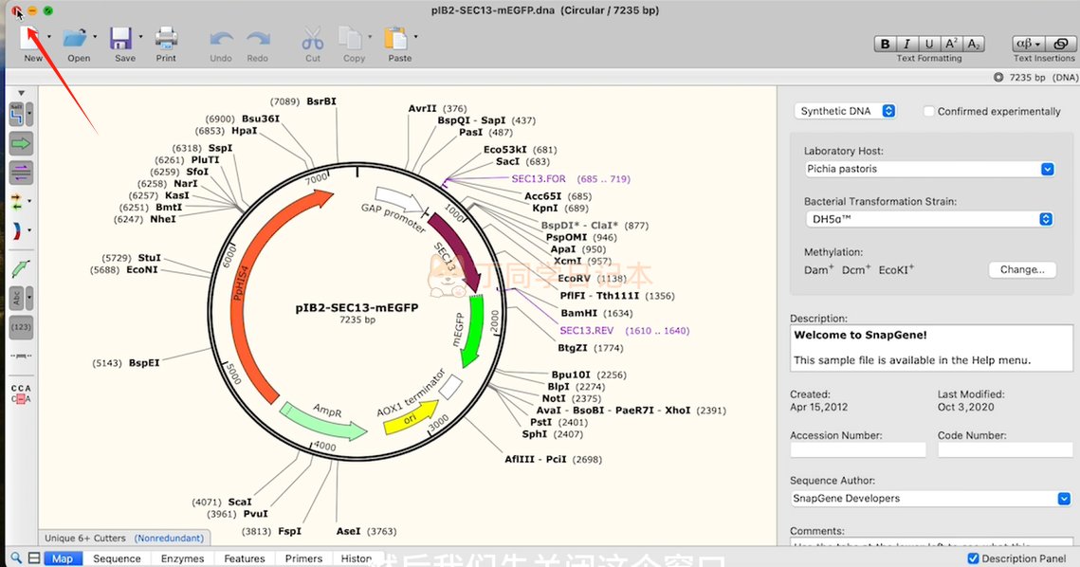Click the Unique 6+ Cutters enzyme set link
The image size is (1080, 567).
click(86, 538)
